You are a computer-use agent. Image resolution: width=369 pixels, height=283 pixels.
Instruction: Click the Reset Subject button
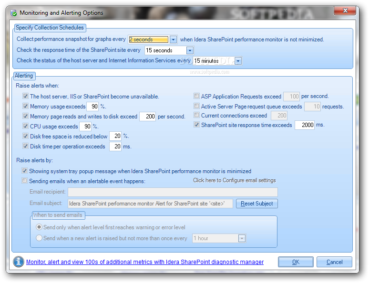[x=257, y=204]
